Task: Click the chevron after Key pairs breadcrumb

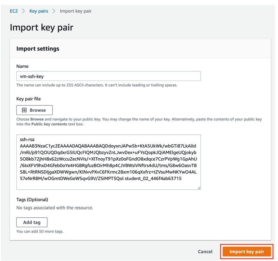Action: pos(54,11)
